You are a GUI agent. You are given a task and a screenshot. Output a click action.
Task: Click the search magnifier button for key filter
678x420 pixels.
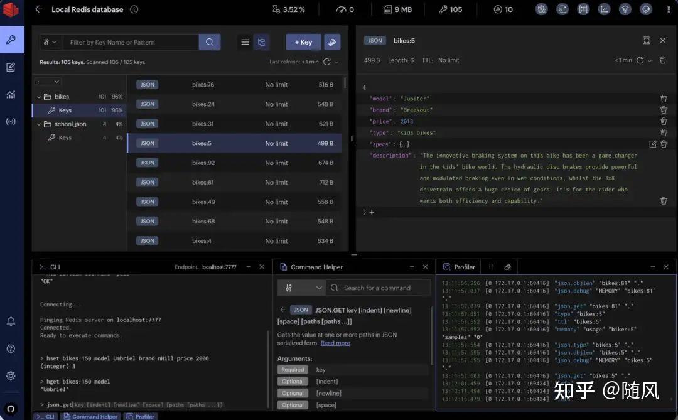210,42
